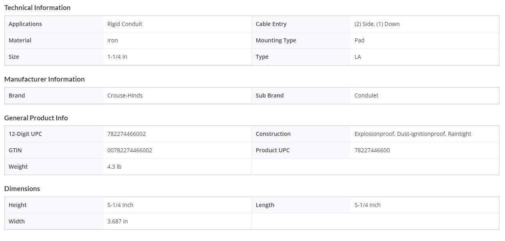The image size is (505, 241).
Task: Click the 4.3 lb weight value
Action: [114, 167]
